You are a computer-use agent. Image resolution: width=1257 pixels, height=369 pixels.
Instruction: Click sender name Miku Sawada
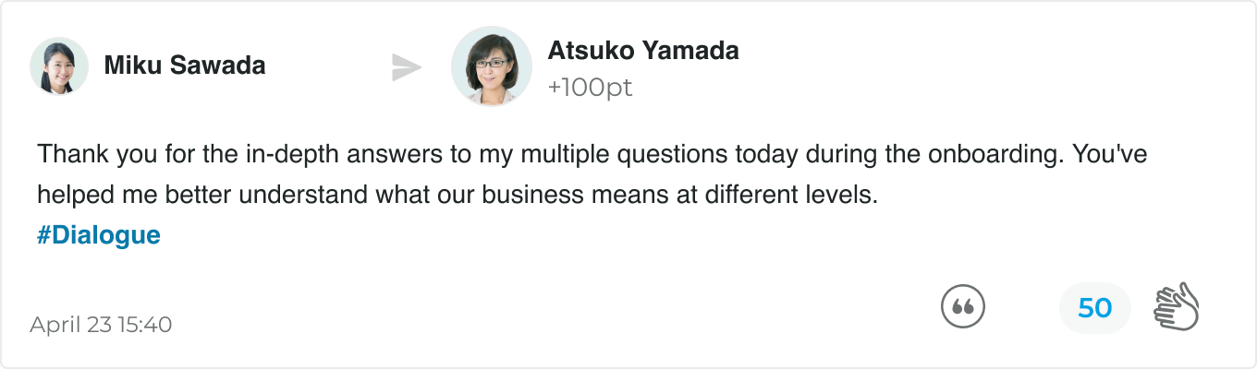click(185, 66)
